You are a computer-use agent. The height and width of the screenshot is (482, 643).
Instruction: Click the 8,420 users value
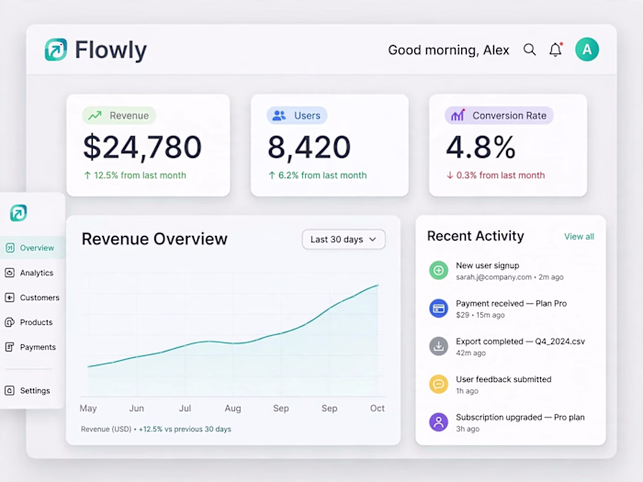(x=310, y=147)
